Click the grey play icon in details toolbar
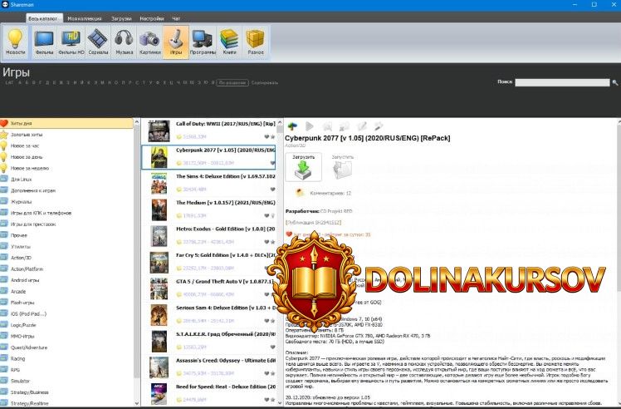The image size is (621, 409). click(x=310, y=126)
